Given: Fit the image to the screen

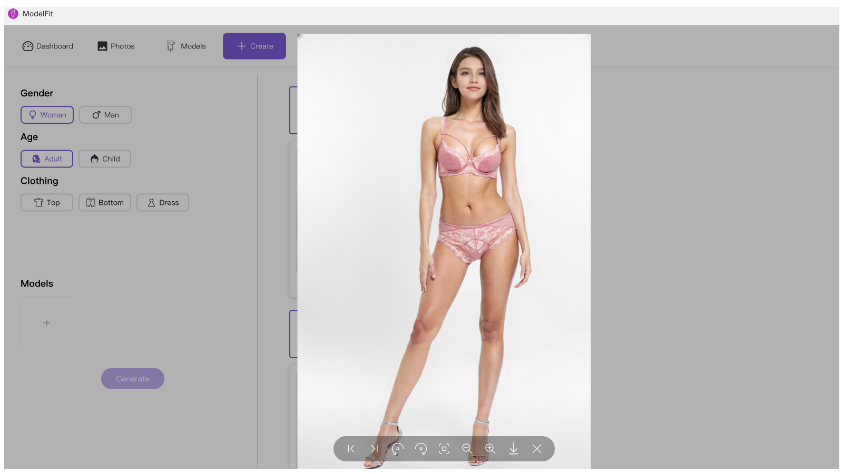Looking at the screenshot, I should point(444,449).
